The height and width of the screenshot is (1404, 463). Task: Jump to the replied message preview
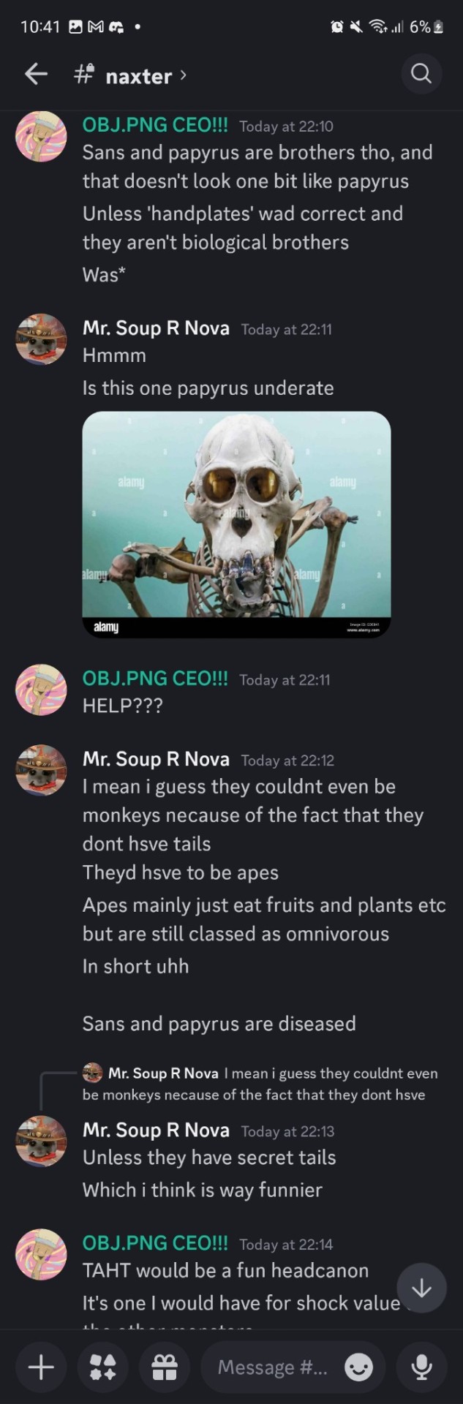tap(260, 1084)
